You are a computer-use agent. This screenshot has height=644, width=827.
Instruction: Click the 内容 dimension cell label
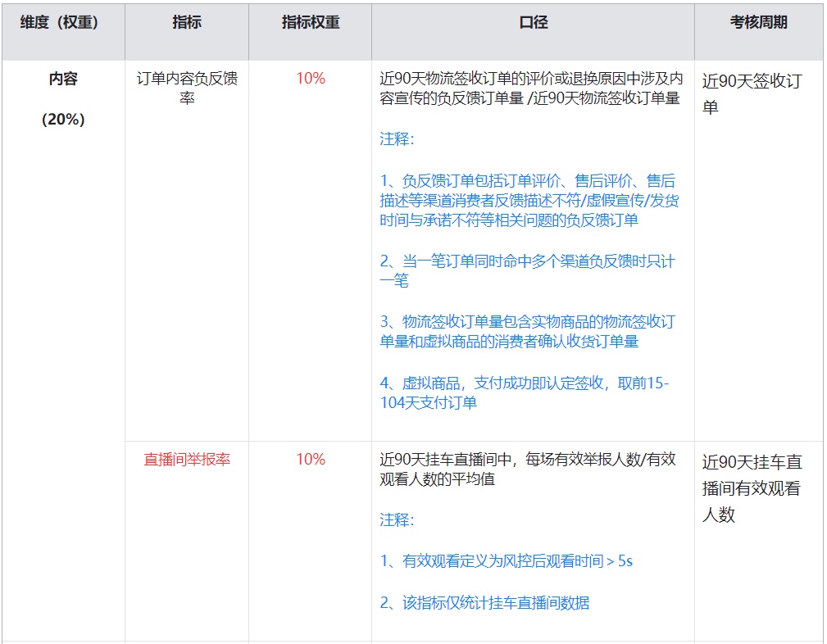click(x=63, y=79)
